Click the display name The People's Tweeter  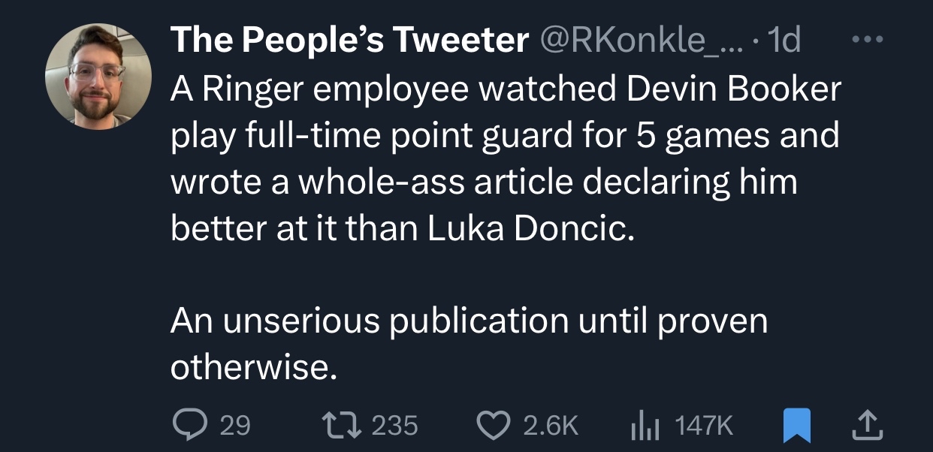[349, 41]
